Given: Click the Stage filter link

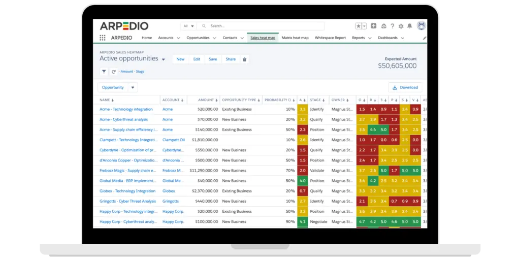Looking at the screenshot, I should (140, 71).
